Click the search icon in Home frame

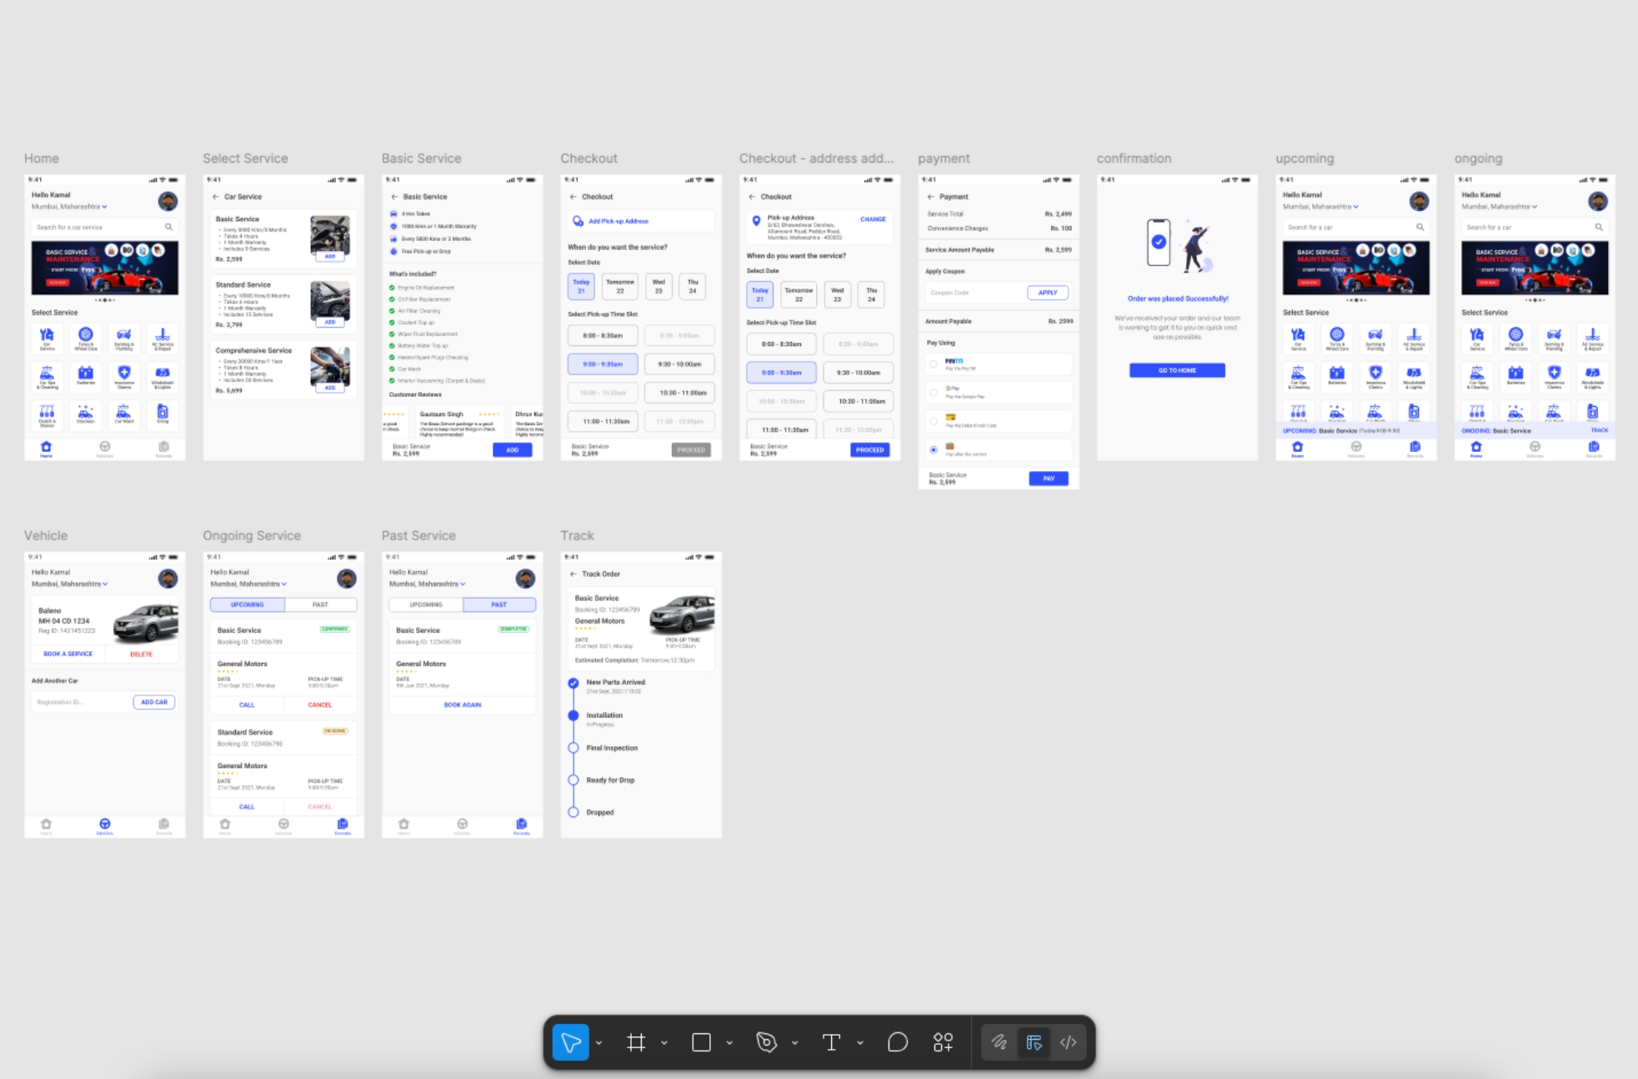coord(168,227)
